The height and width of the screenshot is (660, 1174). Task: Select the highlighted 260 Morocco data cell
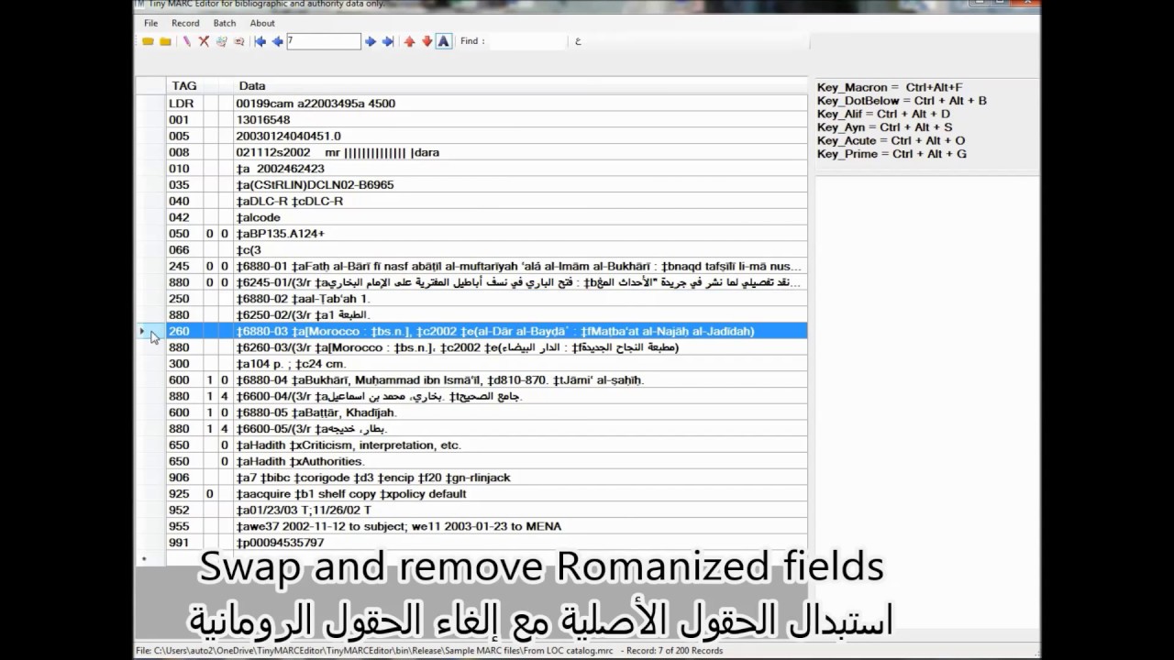pos(520,331)
